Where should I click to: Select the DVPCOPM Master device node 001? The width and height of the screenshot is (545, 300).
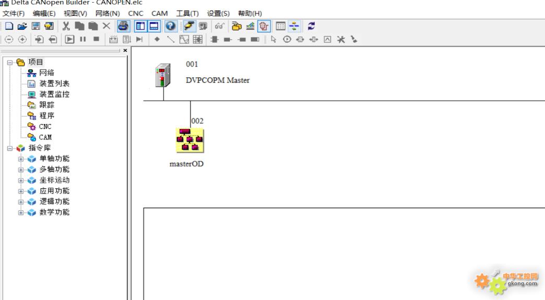click(163, 75)
